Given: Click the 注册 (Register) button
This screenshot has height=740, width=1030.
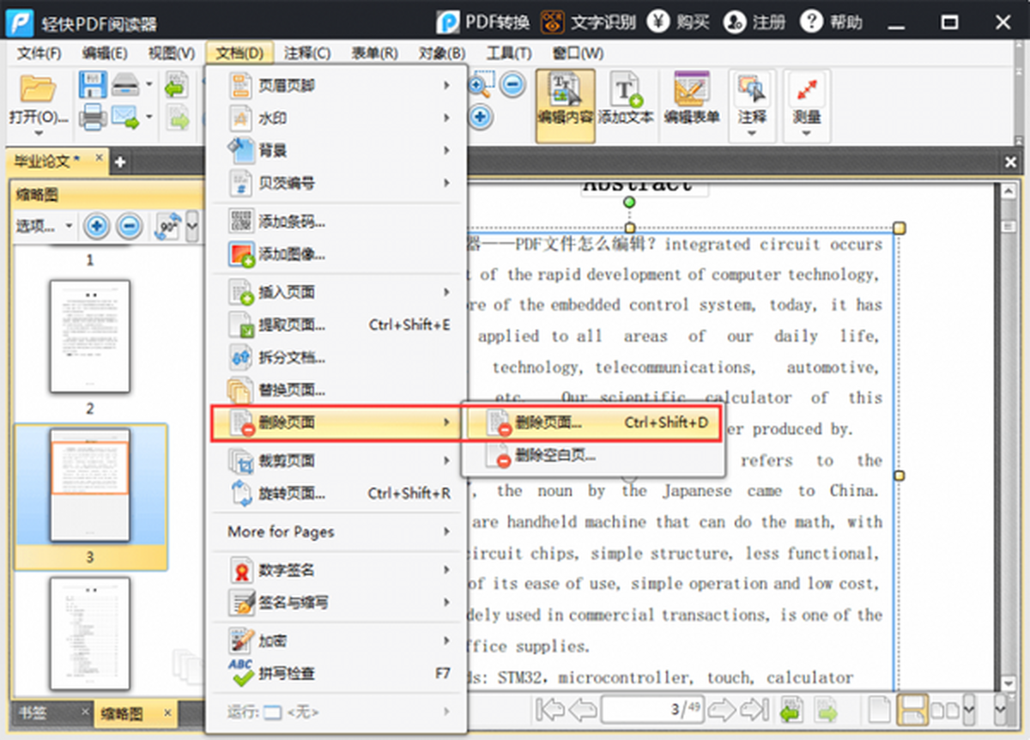Looking at the screenshot, I should [x=755, y=21].
